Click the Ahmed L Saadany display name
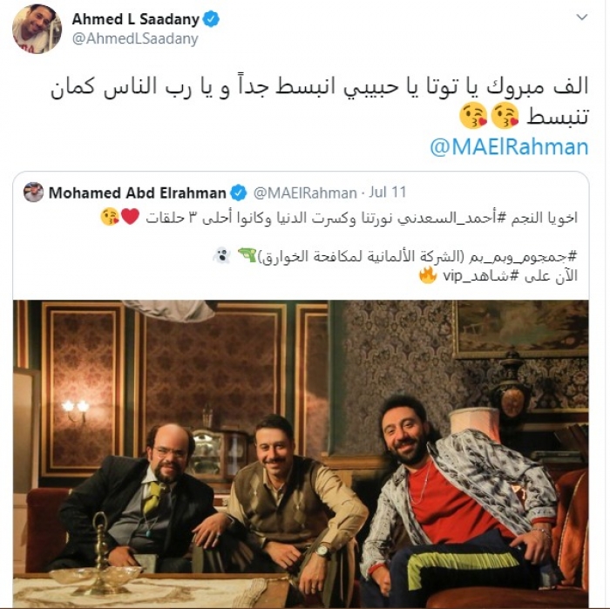 135,19
